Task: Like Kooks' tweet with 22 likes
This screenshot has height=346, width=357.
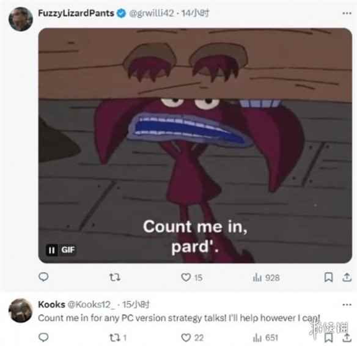Action: (192, 337)
